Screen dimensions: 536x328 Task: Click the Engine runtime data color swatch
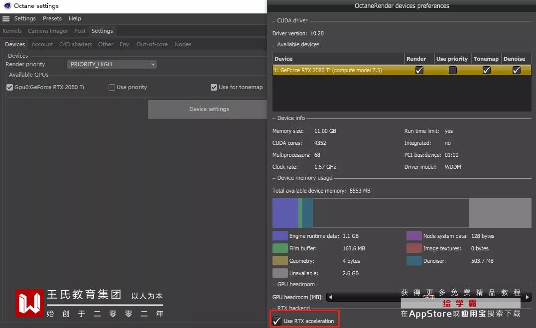click(280, 236)
